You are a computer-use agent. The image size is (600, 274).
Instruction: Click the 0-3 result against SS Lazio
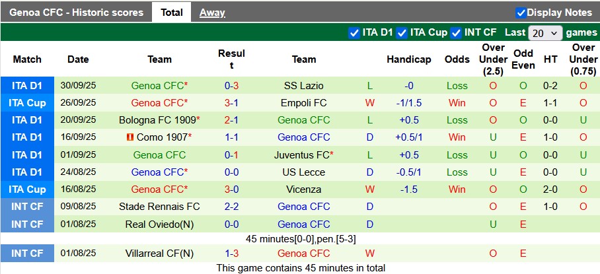(231, 86)
